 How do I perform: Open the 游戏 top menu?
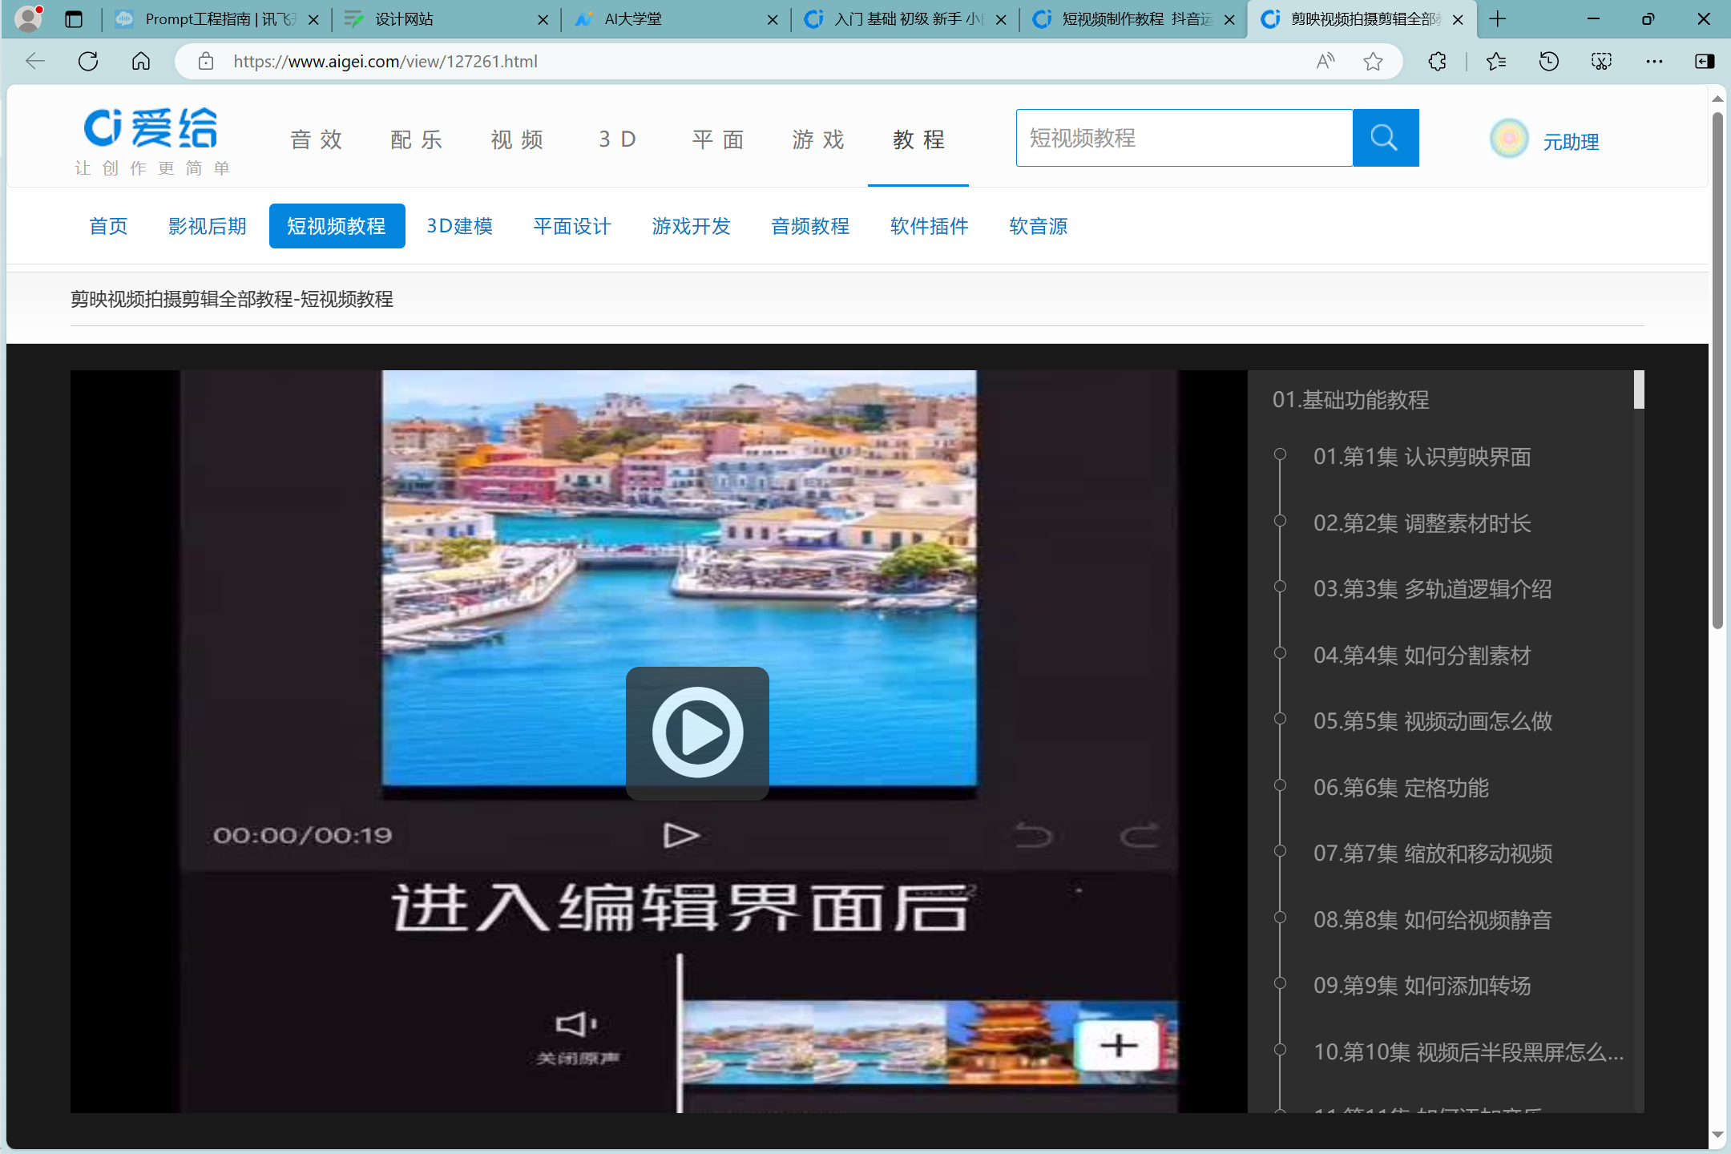pyautogui.click(x=818, y=139)
